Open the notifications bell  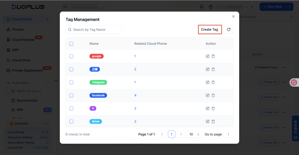click(201, 7)
